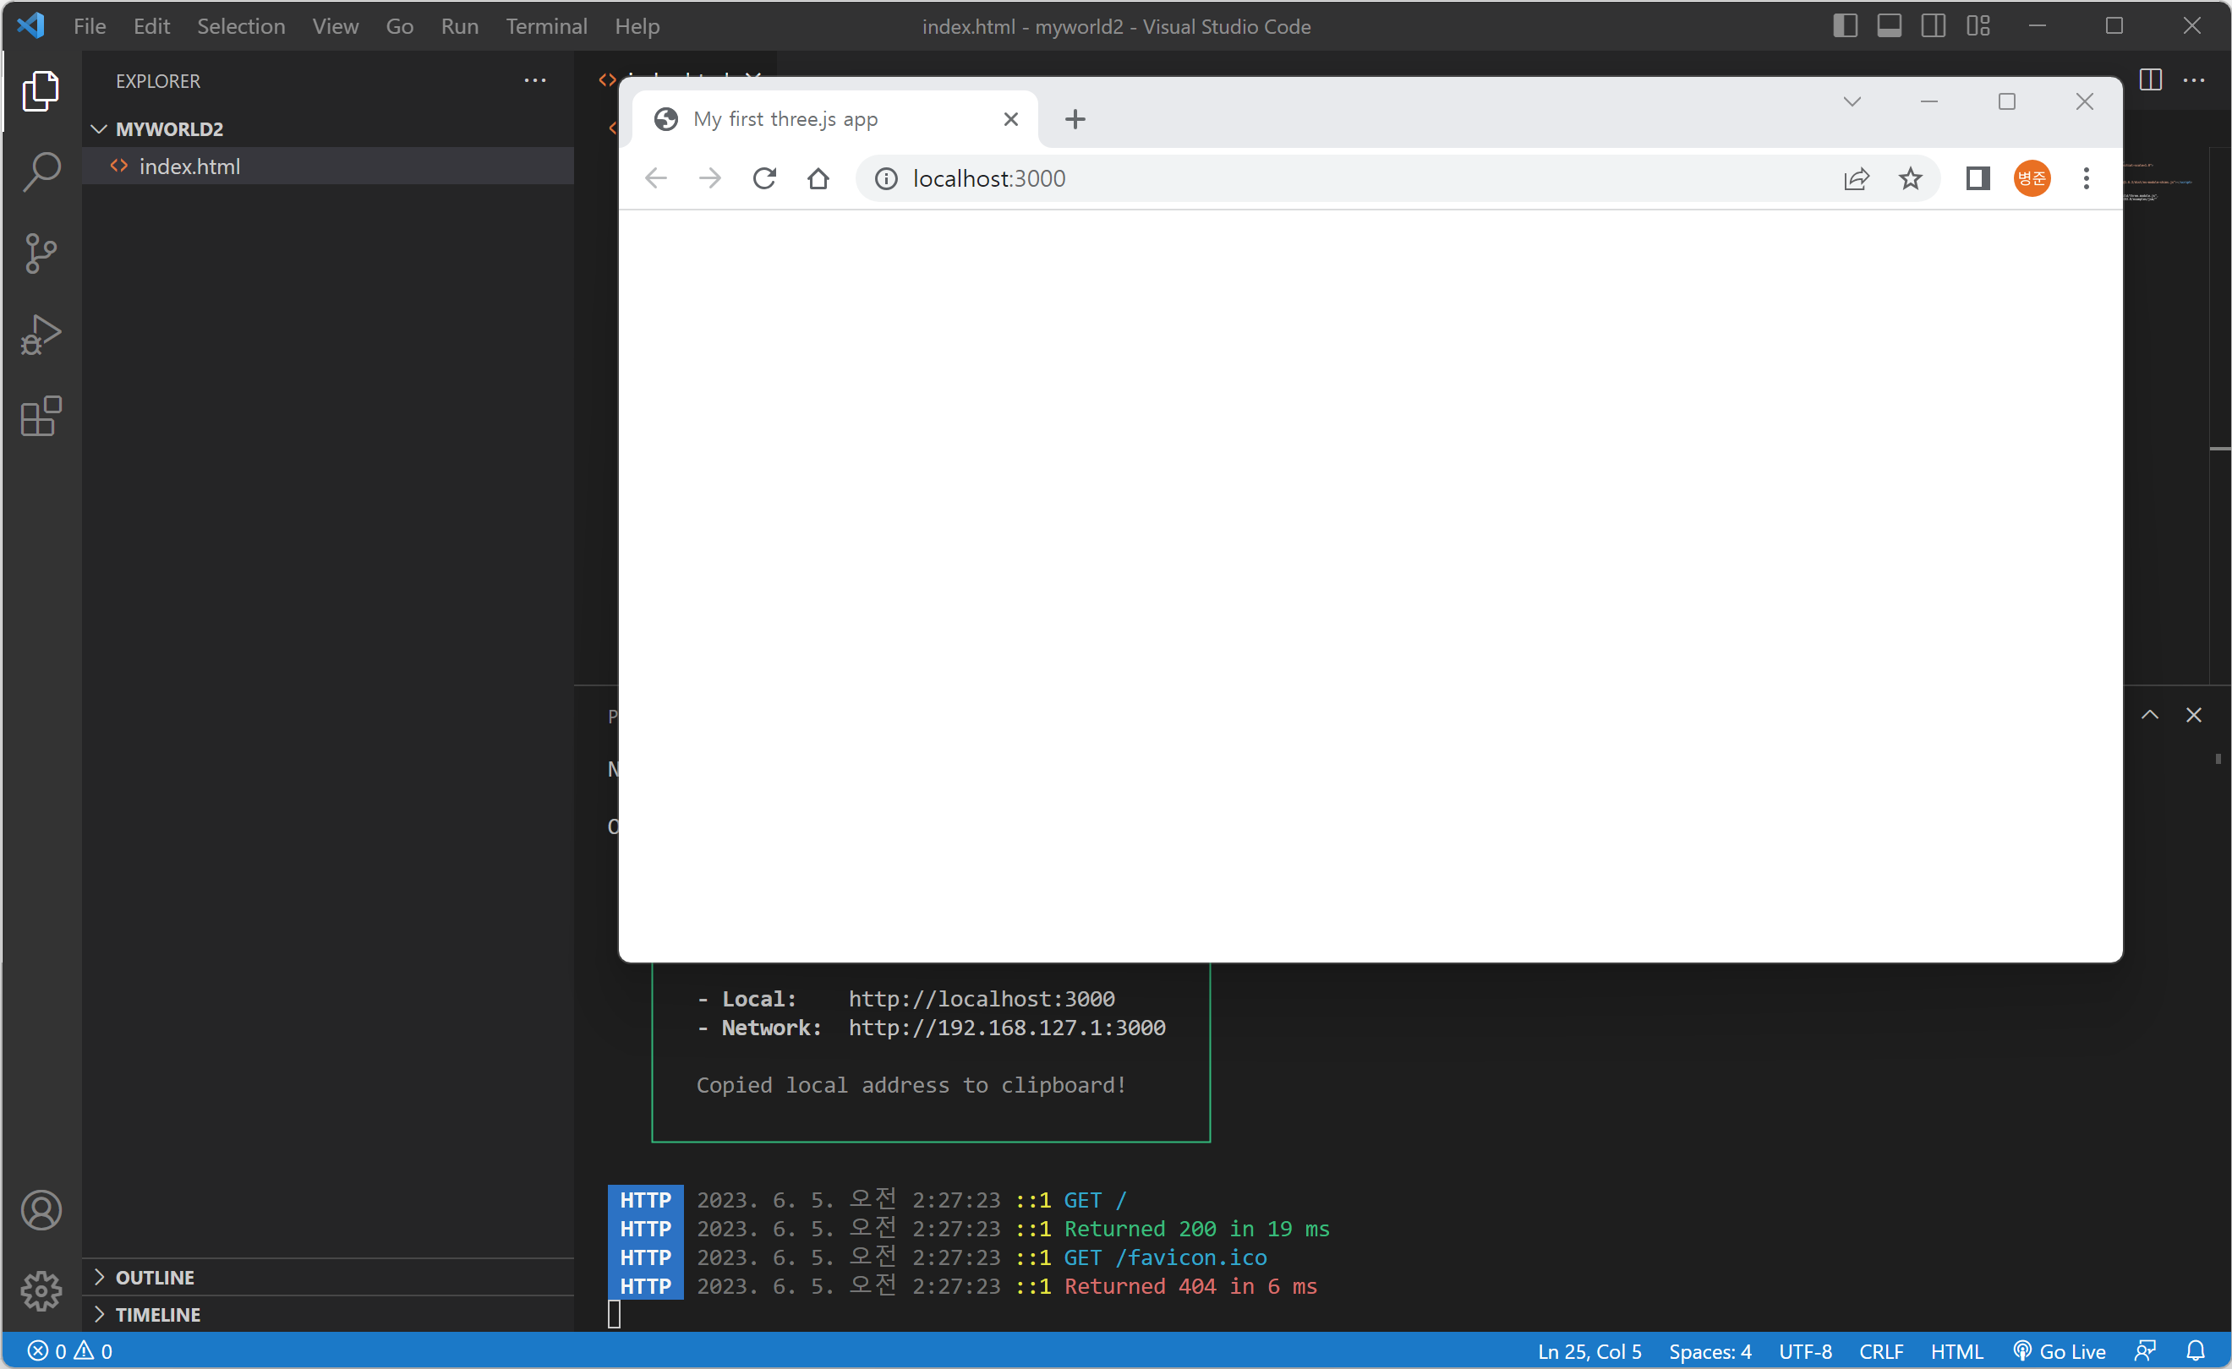The width and height of the screenshot is (2232, 1369).
Task: Click Go Live in the status bar
Action: pyautogui.click(x=2060, y=1351)
